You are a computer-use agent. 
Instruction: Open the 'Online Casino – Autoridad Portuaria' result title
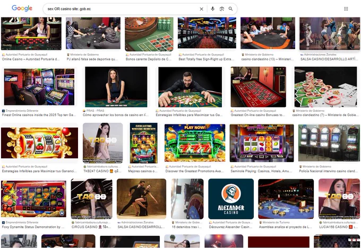point(31,59)
